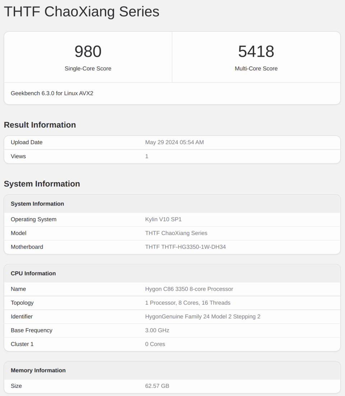The height and width of the screenshot is (396, 345).
Task: Click the Views count showing 1
Action: tap(146, 156)
